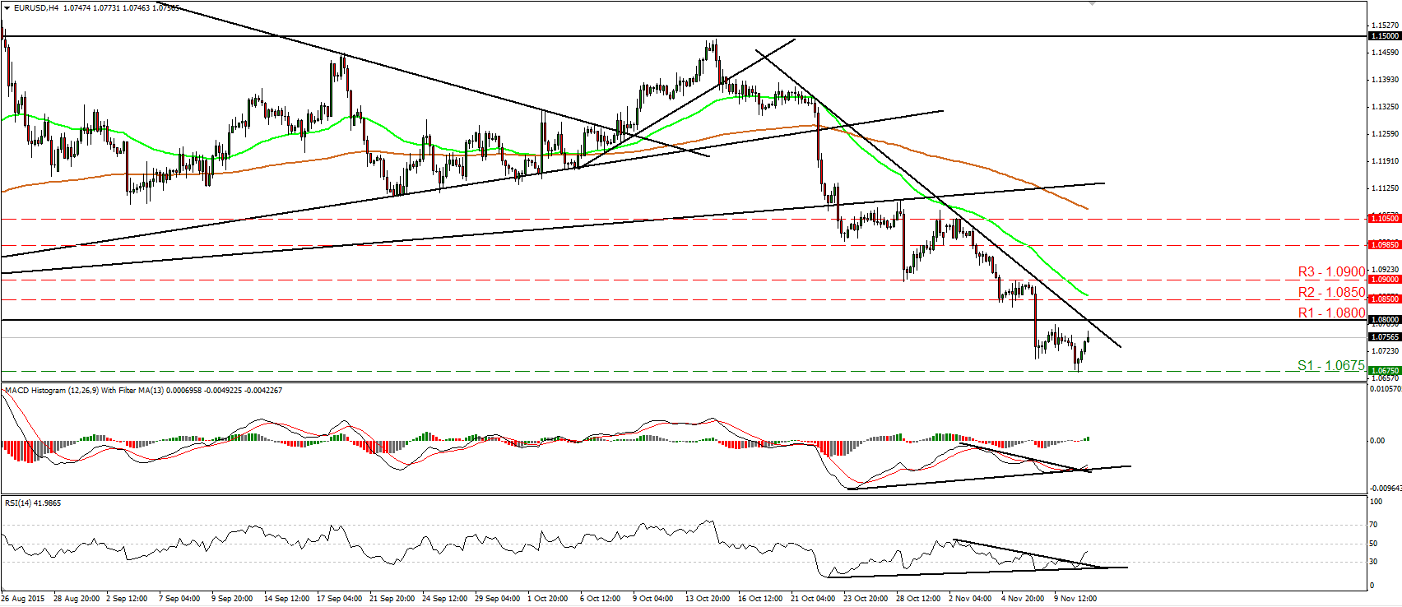Click the R1 - 1.0800 resistance label
This screenshot has width=1402, height=607.
click(x=1331, y=313)
